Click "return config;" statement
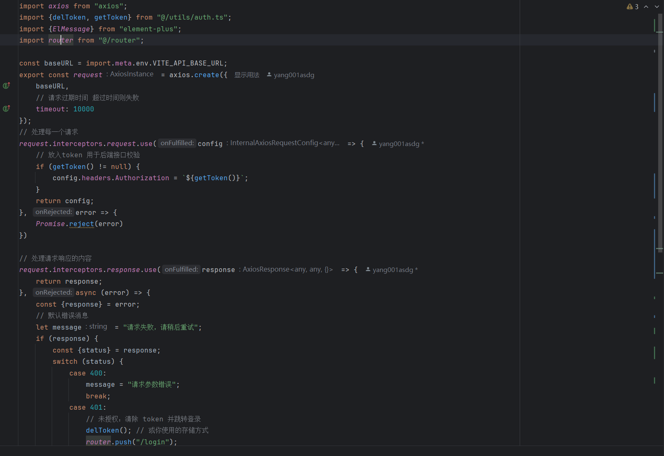 [65, 201]
